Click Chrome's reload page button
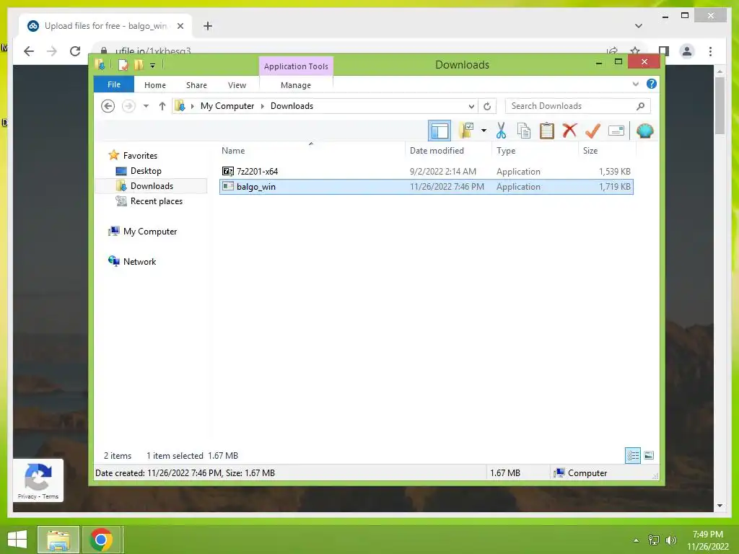 point(75,51)
